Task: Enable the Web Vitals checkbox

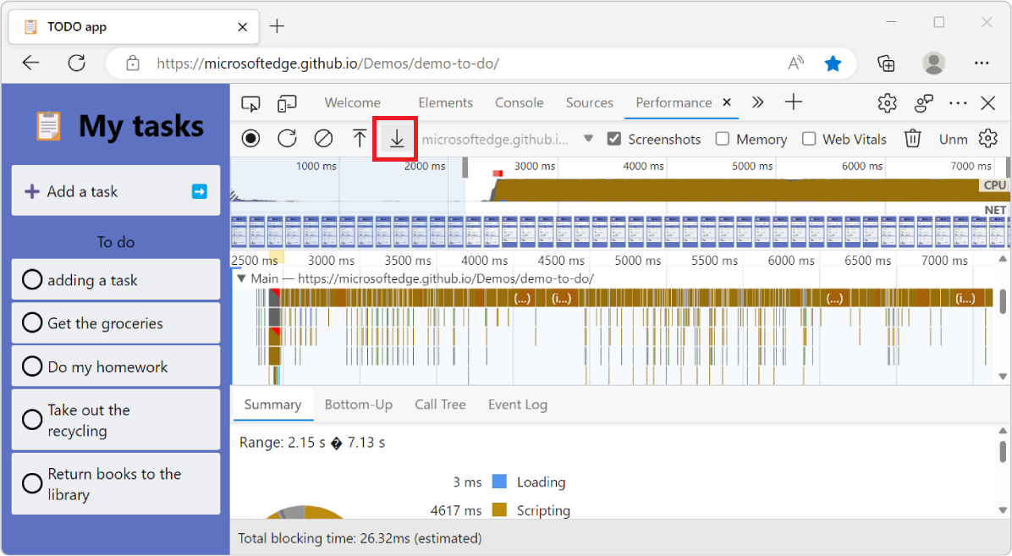Action: (809, 139)
